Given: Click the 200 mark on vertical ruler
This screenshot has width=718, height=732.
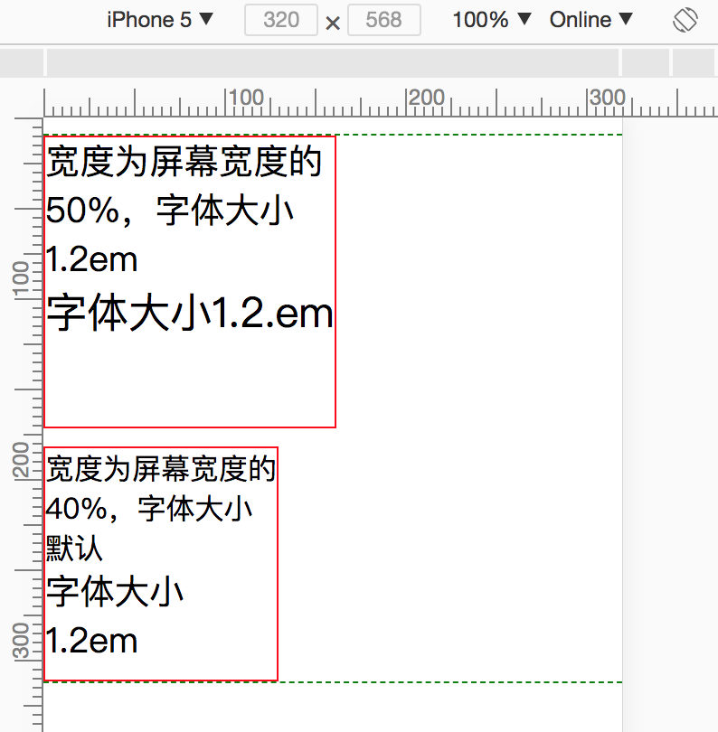Looking at the screenshot, I should [x=22, y=460].
